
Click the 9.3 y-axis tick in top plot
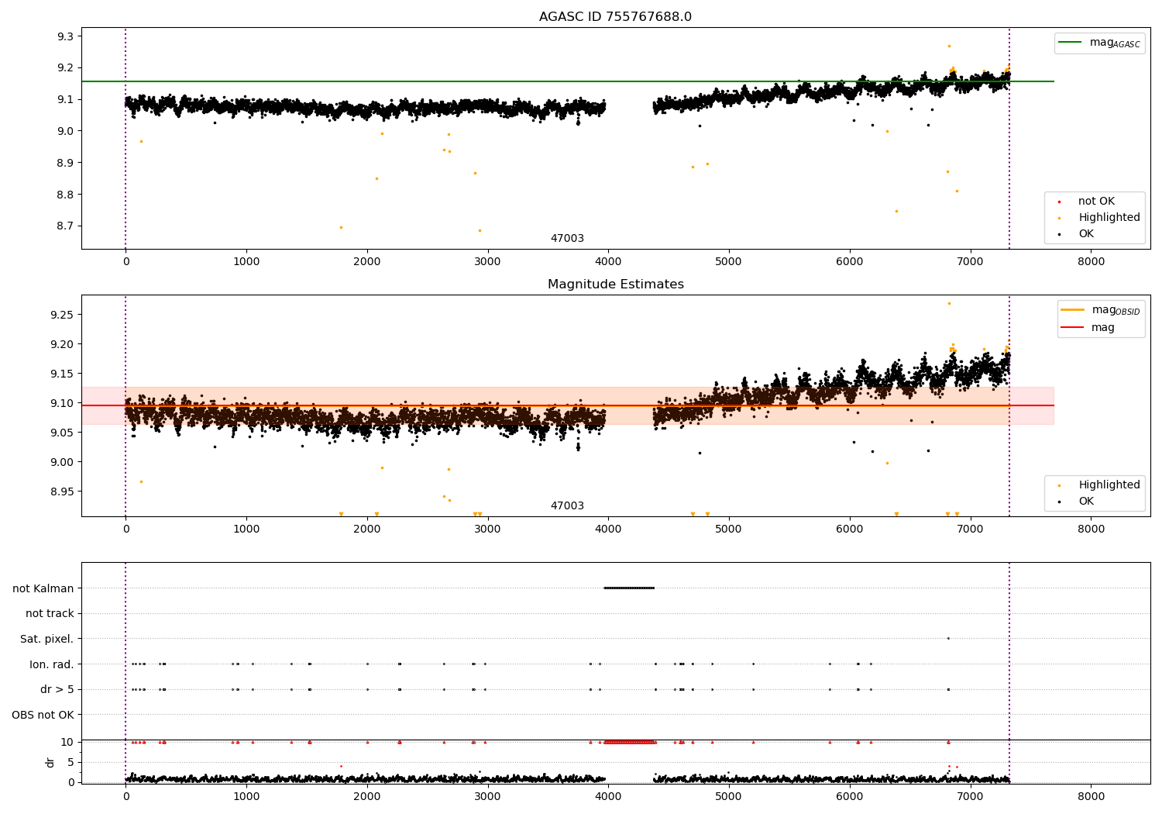tap(65, 36)
